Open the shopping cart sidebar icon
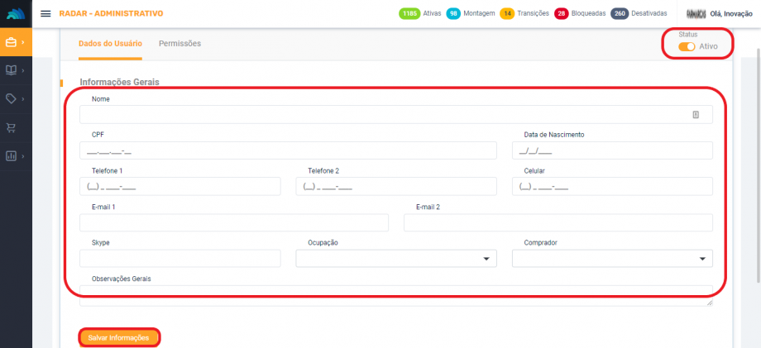761x348 pixels. click(12, 127)
